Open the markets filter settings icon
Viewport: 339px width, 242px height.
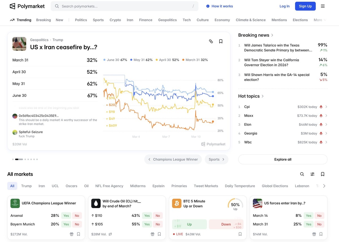click(312, 174)
